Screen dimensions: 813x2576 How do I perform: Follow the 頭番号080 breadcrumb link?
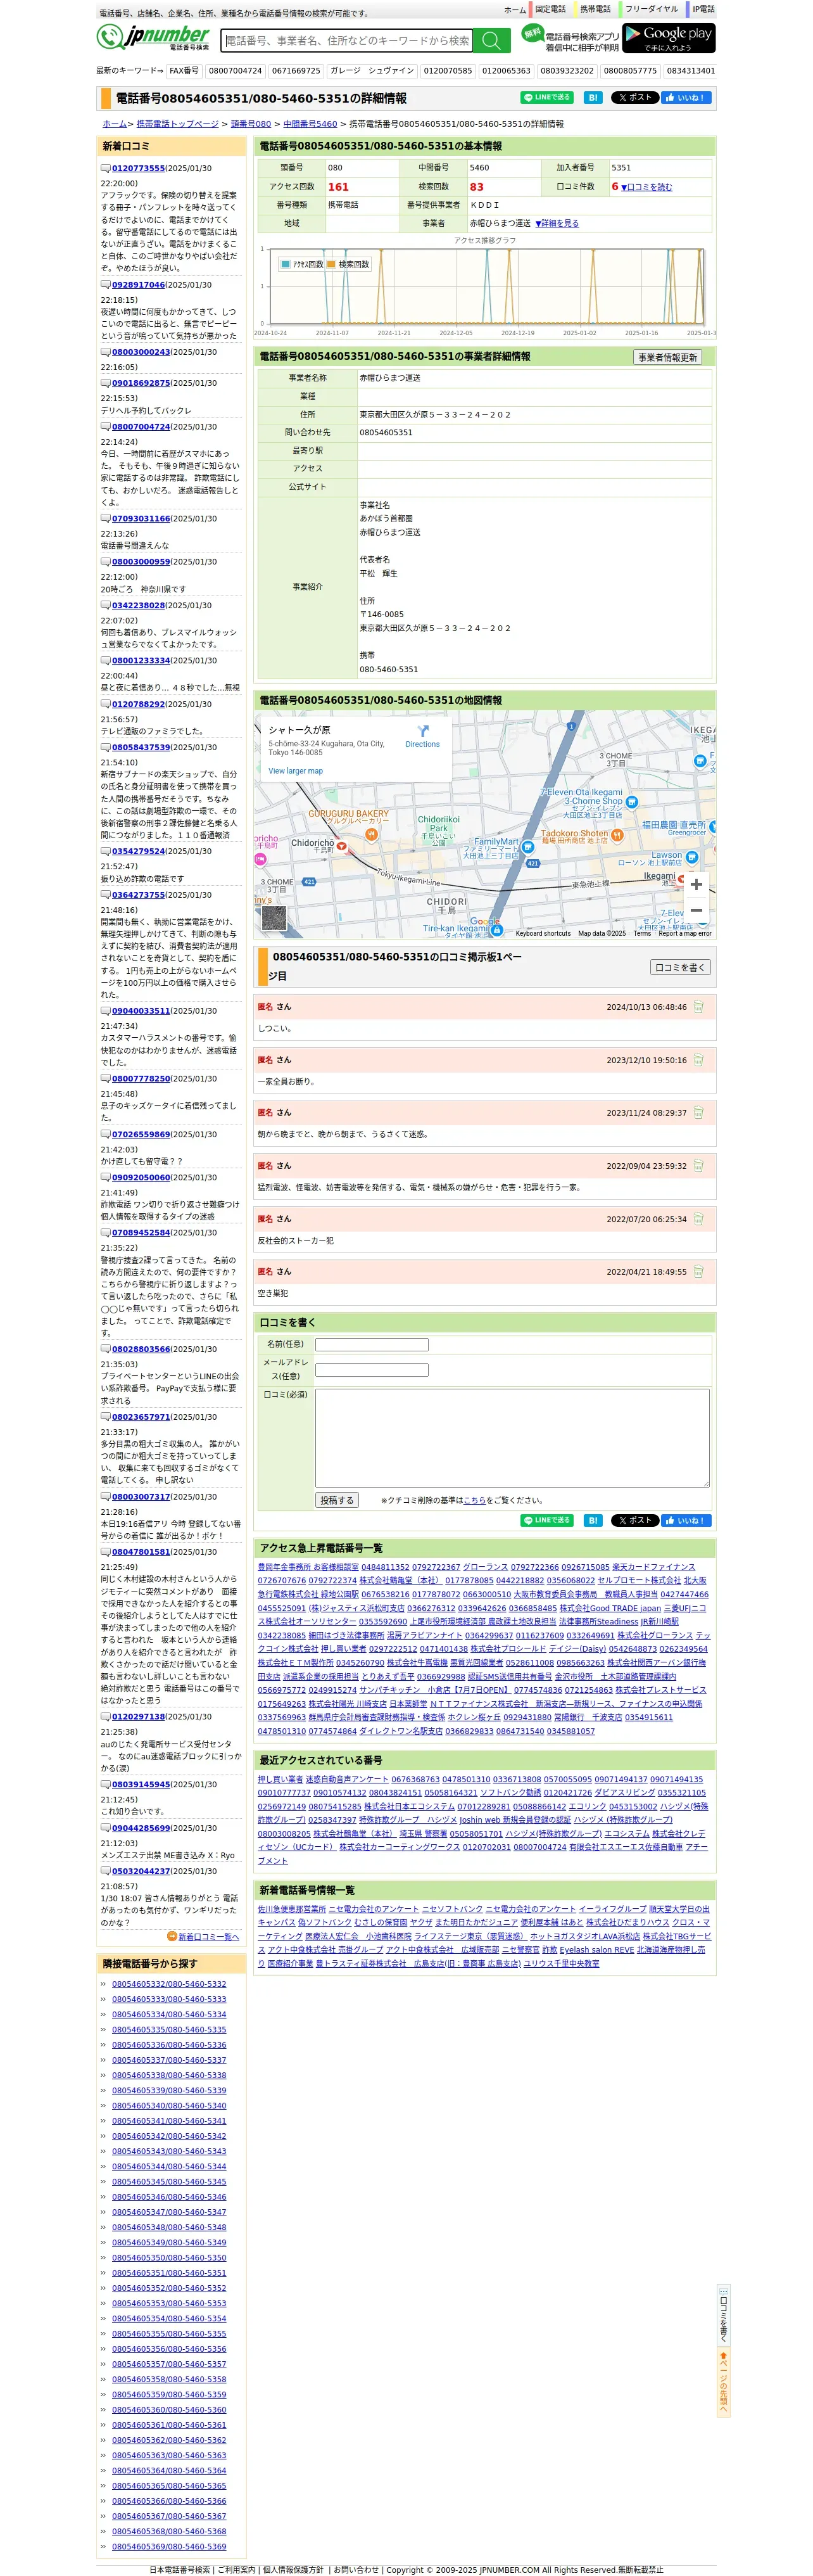(x=251, y=124)
